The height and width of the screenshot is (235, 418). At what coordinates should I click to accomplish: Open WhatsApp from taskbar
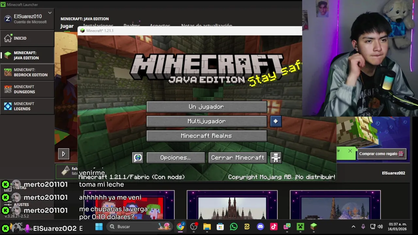(x=233, y=227)
